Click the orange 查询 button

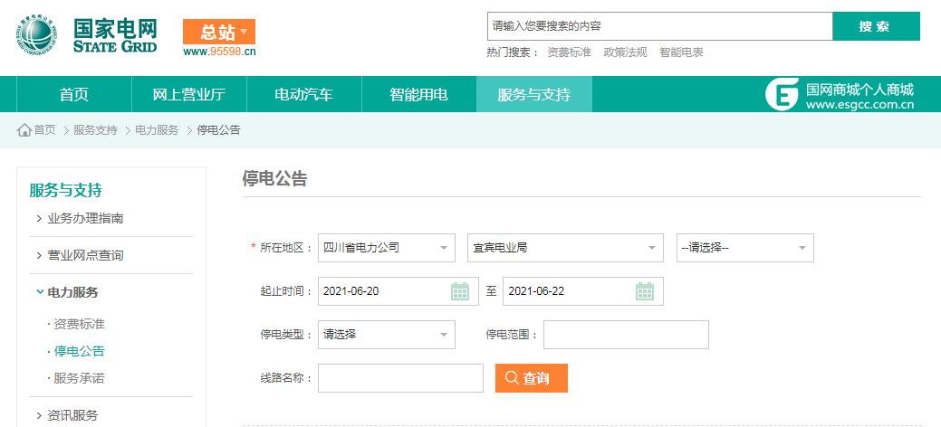(x=532, y=378)
